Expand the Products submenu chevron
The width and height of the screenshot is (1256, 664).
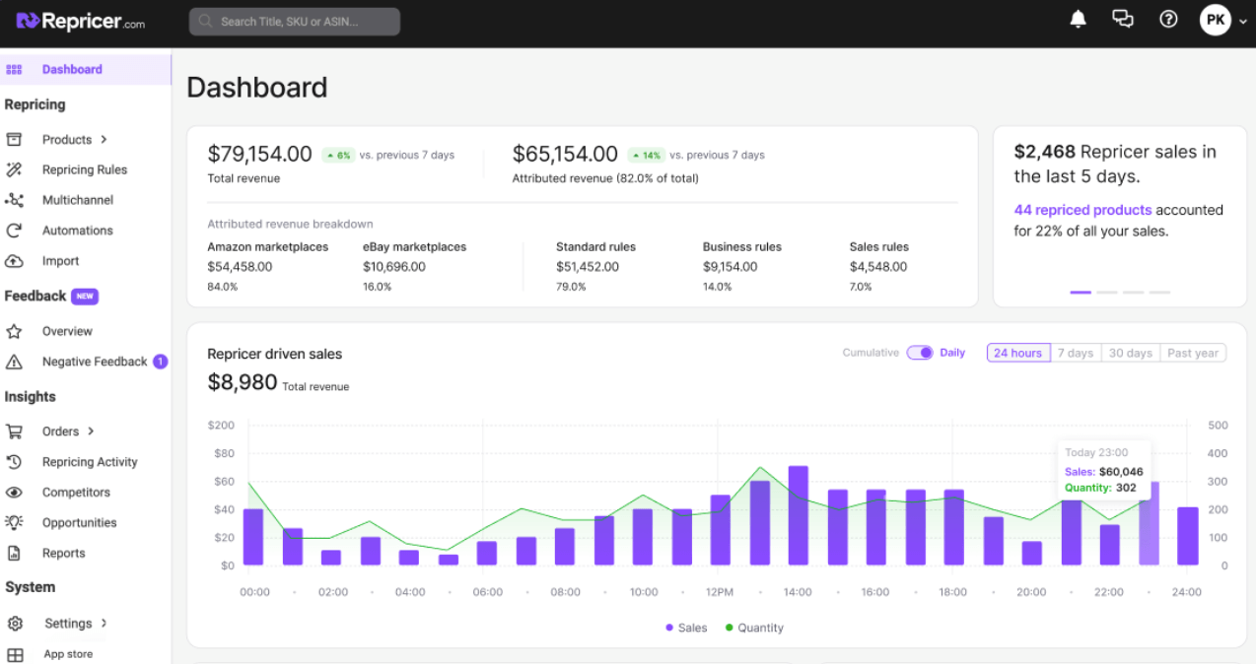[104, 140]
